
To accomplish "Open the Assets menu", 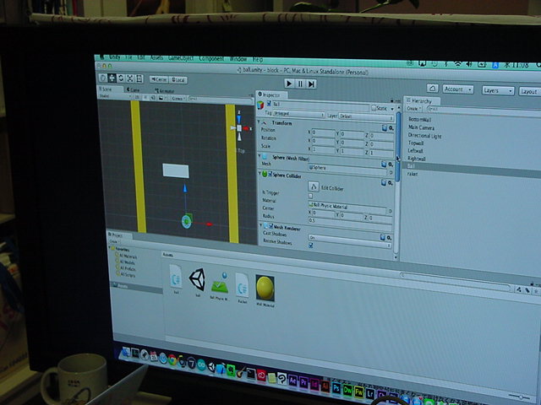I will point(156,58).
